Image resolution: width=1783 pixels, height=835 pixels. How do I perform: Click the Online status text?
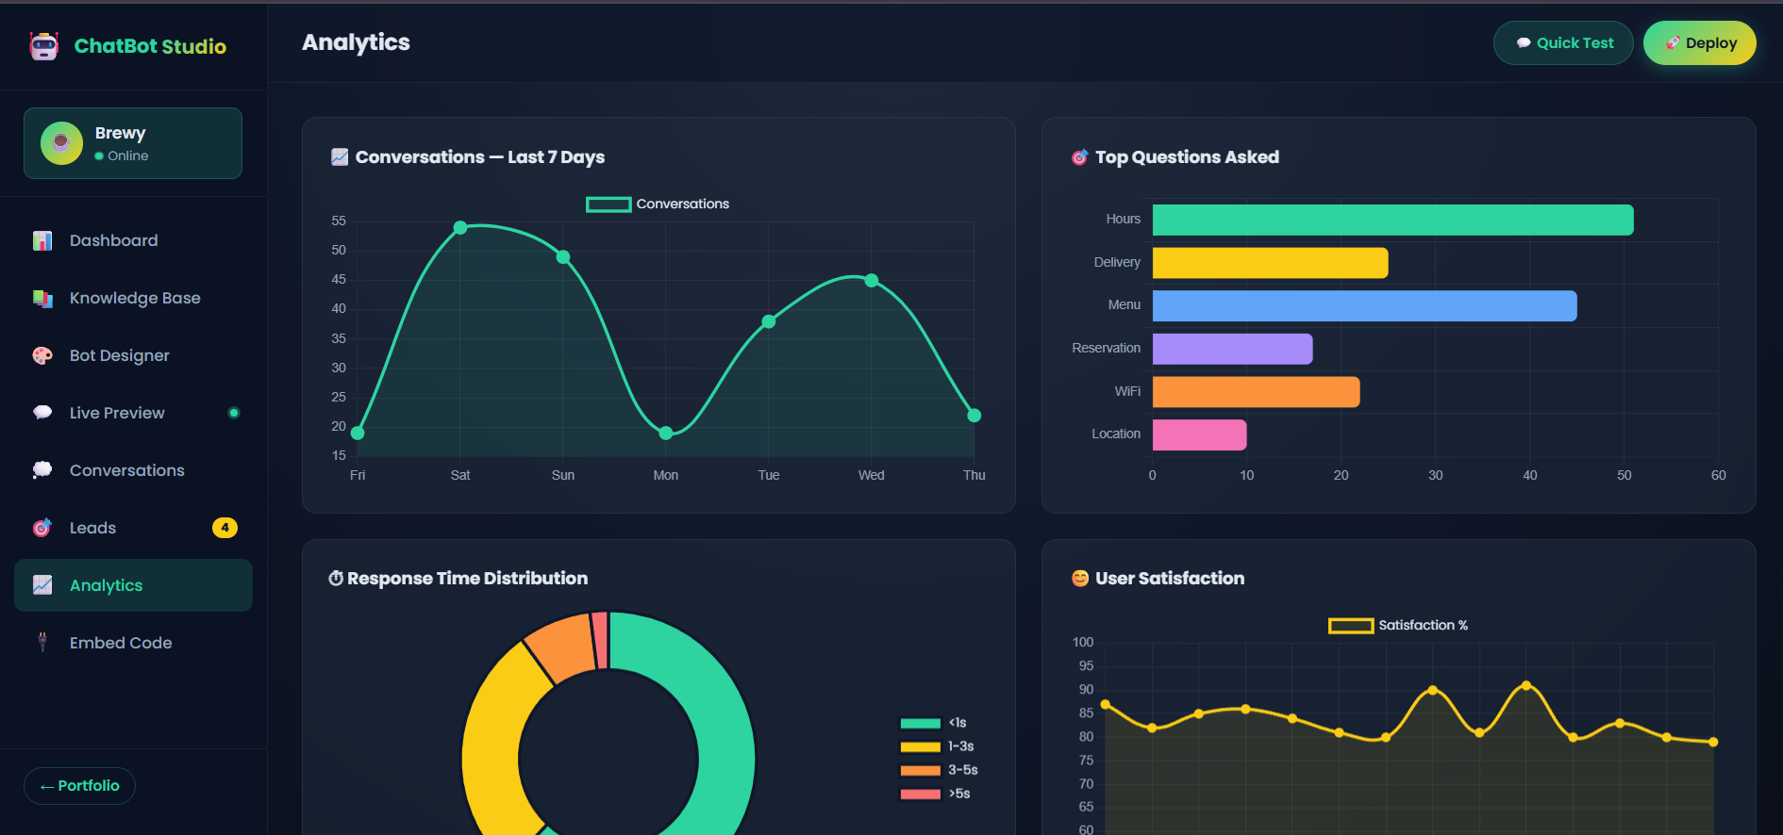[128, 156]
